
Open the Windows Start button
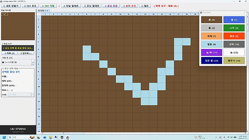click(4, 137)
